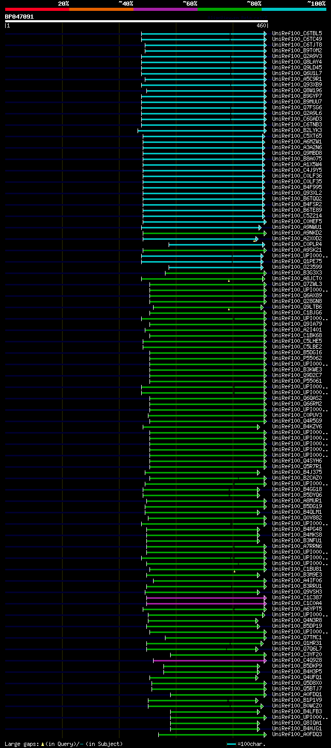Viewport: 331px width, 748px height.
Task: Select the UniRef100_B9GYP7 label
Action: coord(297,96)
